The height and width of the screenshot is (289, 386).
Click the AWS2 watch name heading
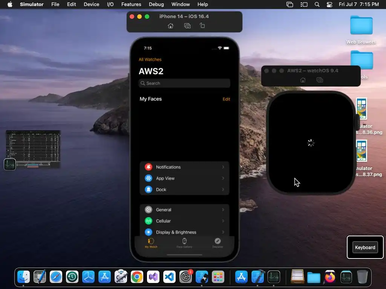click(x=151, y=71)
